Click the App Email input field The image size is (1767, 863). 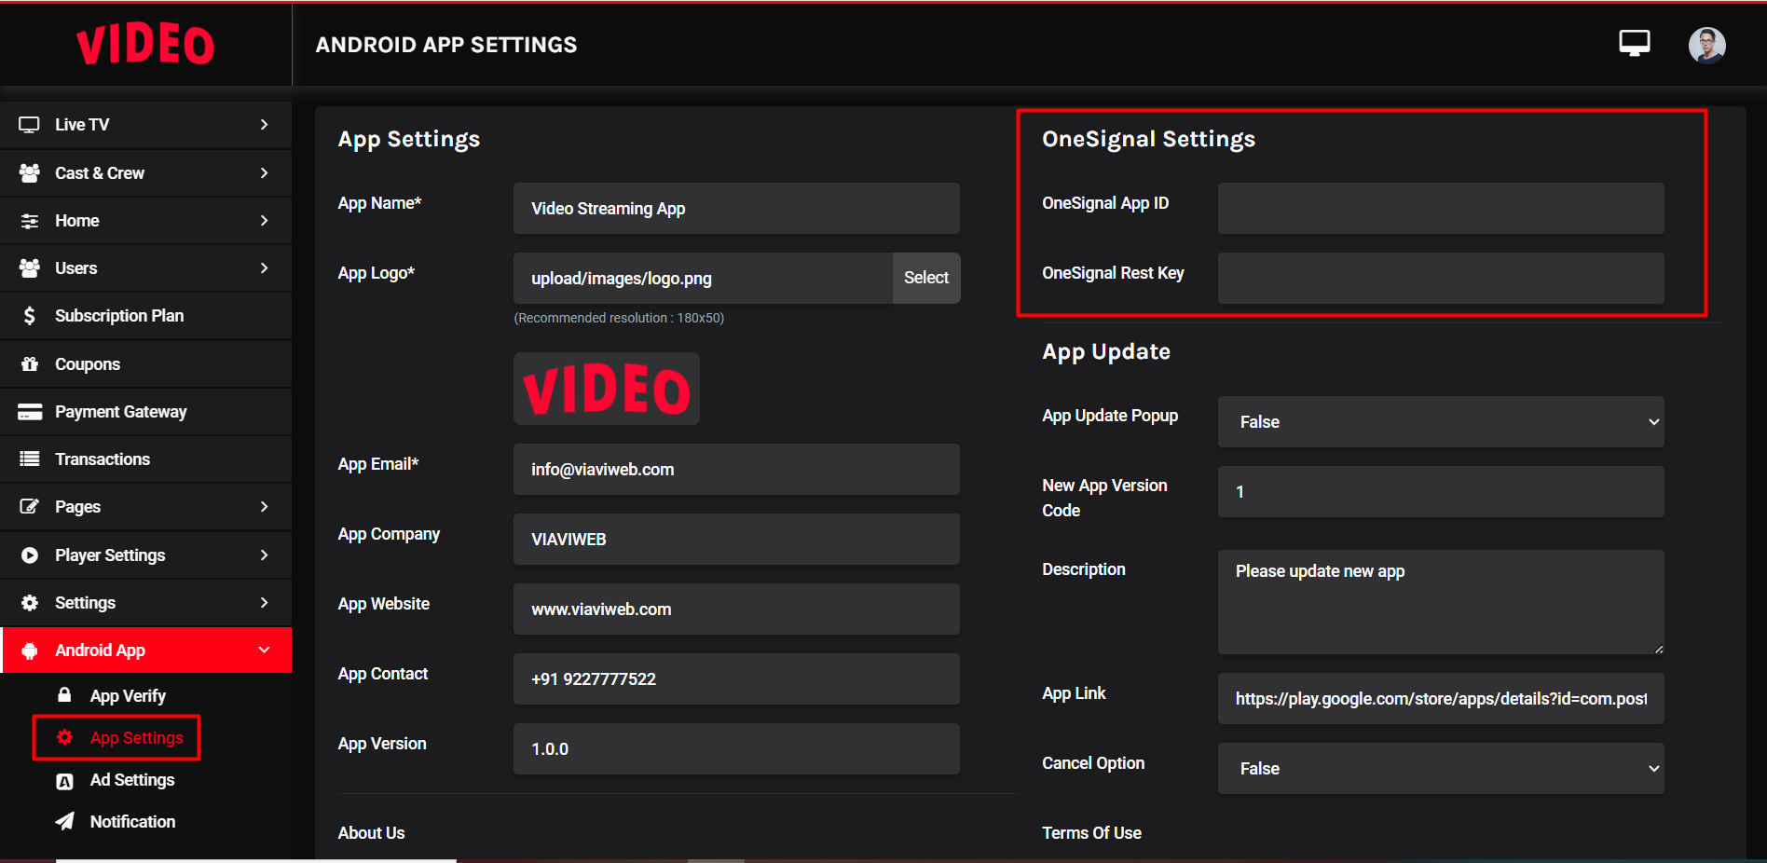[x=736, y=470]
